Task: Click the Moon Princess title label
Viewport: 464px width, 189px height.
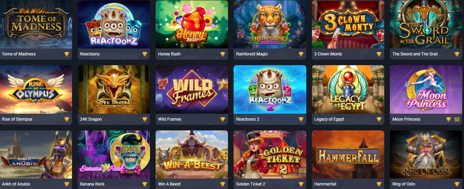Action: tap(406, 119)
